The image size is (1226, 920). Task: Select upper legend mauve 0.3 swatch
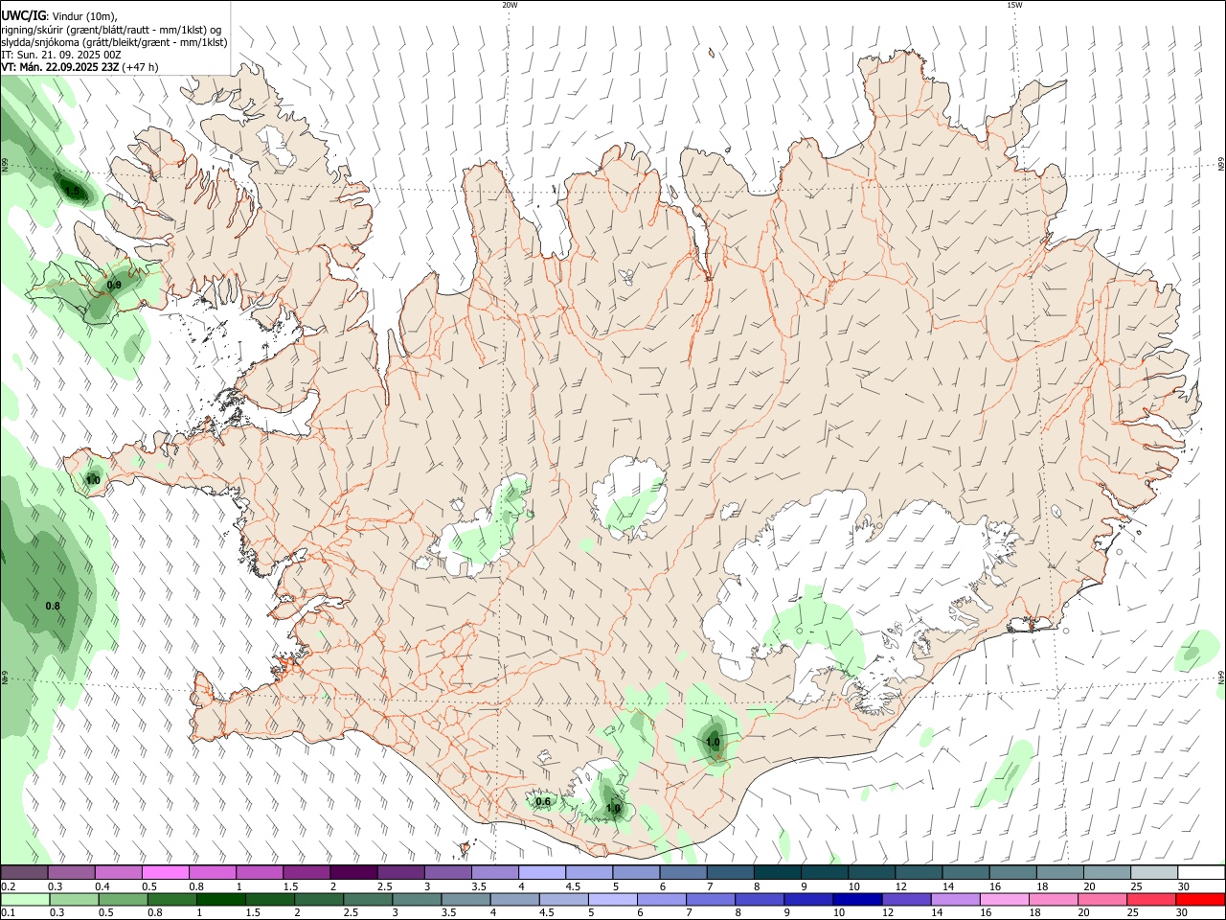[x=72, y=872]
